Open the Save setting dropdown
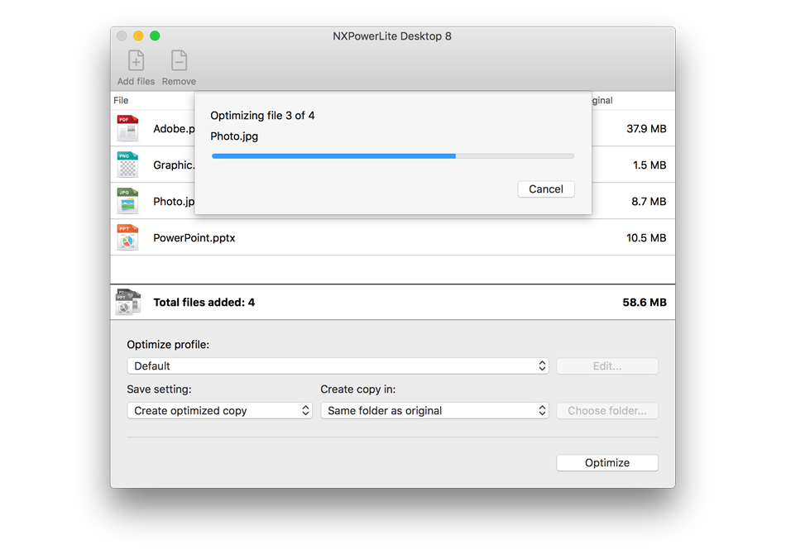 click(x=219, y=411)
